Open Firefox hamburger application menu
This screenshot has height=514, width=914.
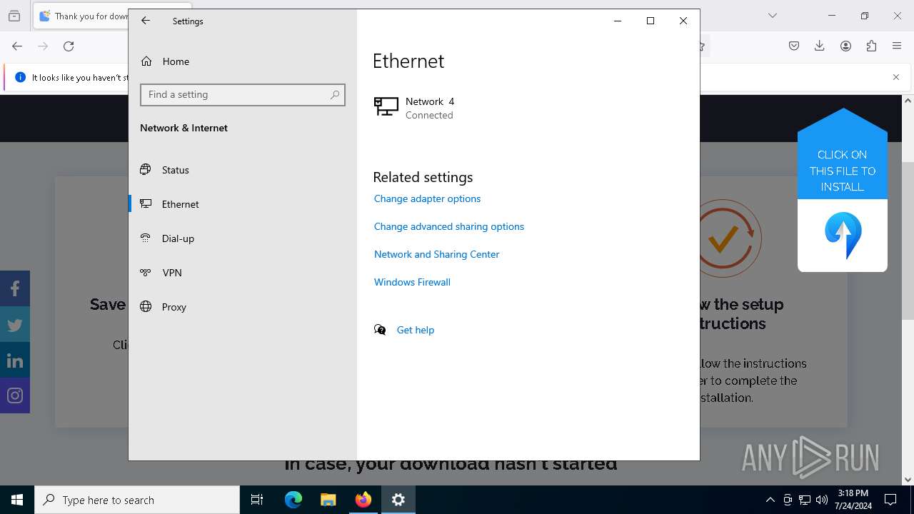point(897,46)
